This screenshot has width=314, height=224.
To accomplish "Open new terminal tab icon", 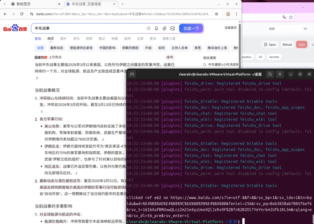I will pyautogui.click(x=132, y=74).
